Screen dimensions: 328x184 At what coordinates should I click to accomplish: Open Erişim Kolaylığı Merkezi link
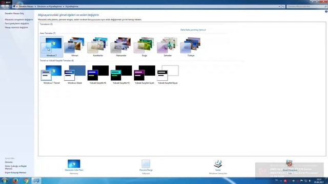(15, 173)
